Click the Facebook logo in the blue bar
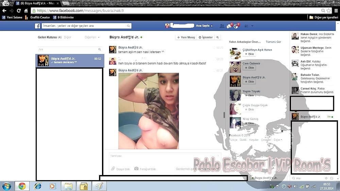This screenshot has height=191, width=340. point(38,26)
